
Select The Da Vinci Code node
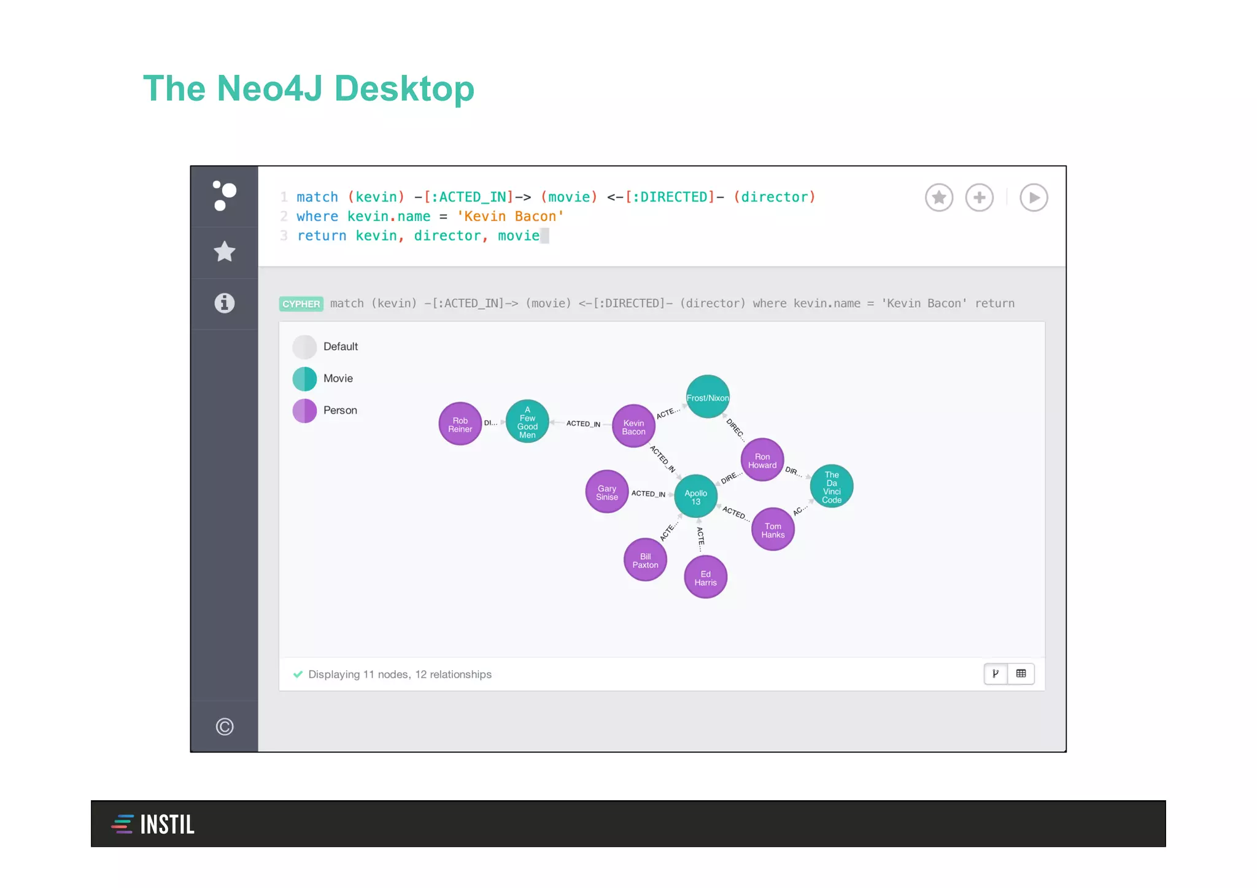[x=832, y=487]
